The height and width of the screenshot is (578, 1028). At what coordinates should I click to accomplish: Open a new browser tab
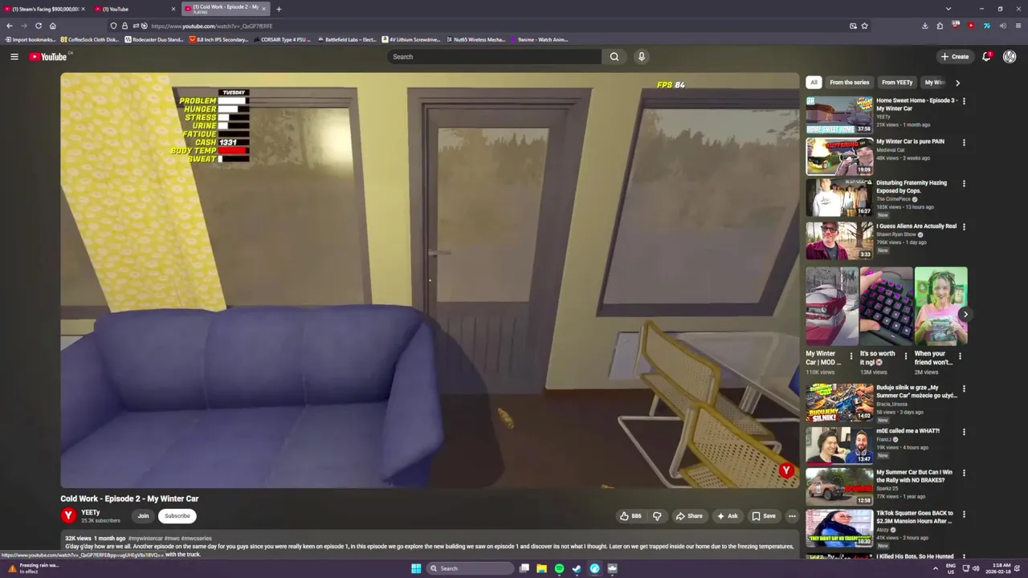click(279, 9)
